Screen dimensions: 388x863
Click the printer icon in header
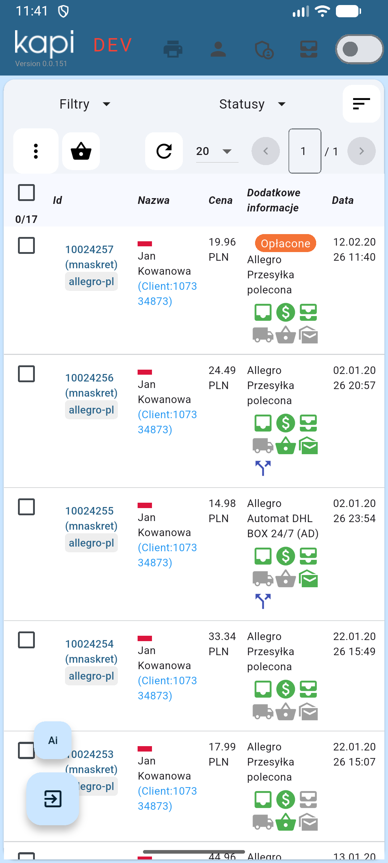click(x=173, y=49)
